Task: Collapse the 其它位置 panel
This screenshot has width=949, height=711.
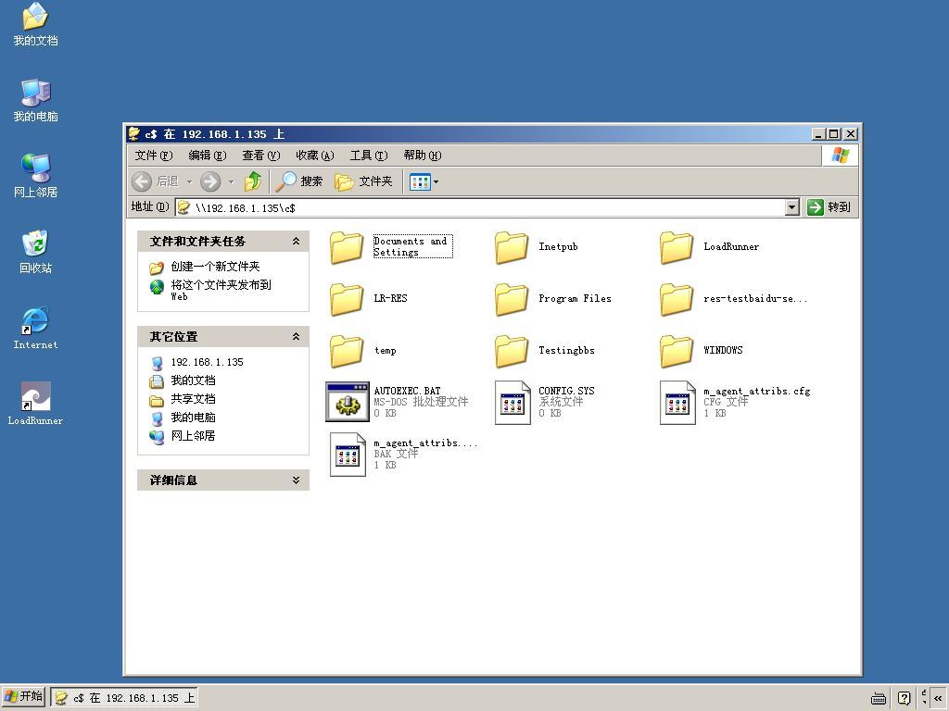Action: 296,336
